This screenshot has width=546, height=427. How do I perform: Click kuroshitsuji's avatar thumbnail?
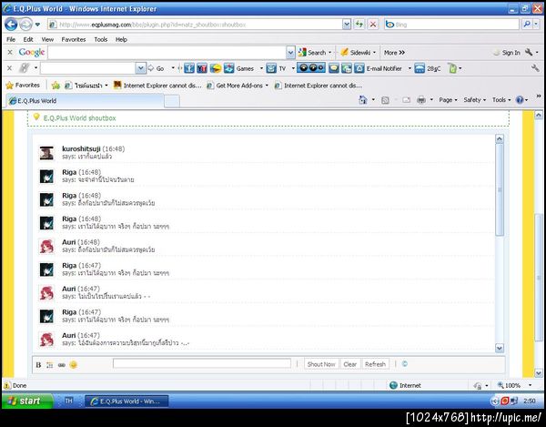click(x=46, y=153)
